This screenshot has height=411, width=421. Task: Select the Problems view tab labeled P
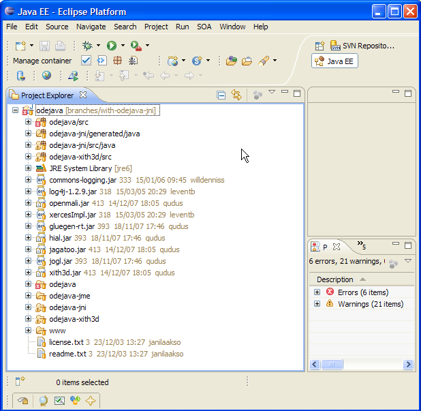coord(325,247)
